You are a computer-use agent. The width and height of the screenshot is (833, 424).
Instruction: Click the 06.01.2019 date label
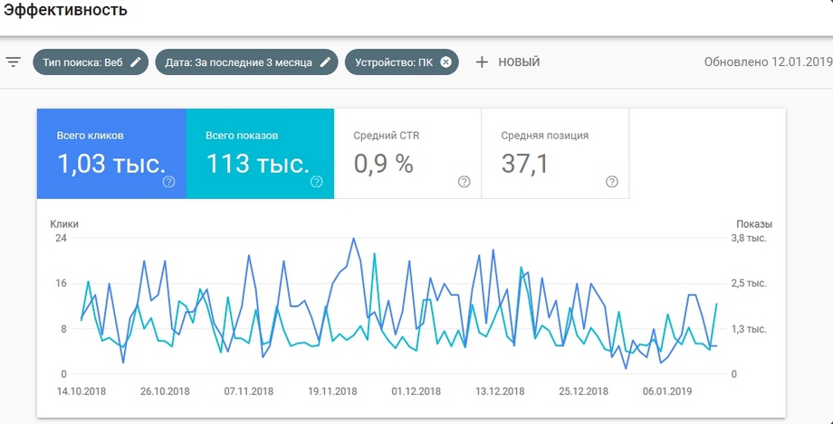(667, 391)
